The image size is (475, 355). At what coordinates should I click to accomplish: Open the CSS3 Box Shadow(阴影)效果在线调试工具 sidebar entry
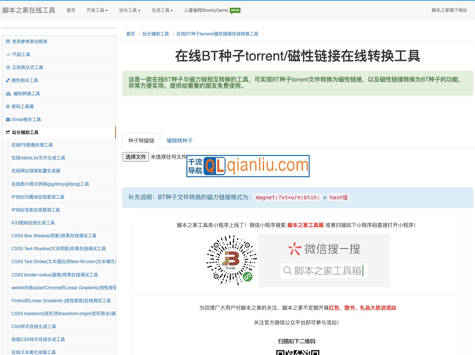(x=53, y=236)
